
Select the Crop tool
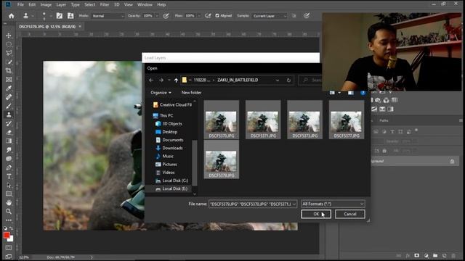(9, 71)
